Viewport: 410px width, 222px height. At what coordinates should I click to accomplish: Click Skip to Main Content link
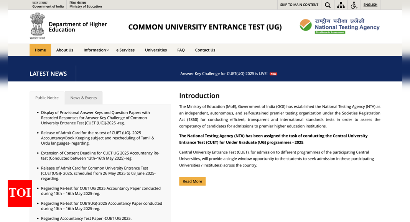(x=299, y=5)
